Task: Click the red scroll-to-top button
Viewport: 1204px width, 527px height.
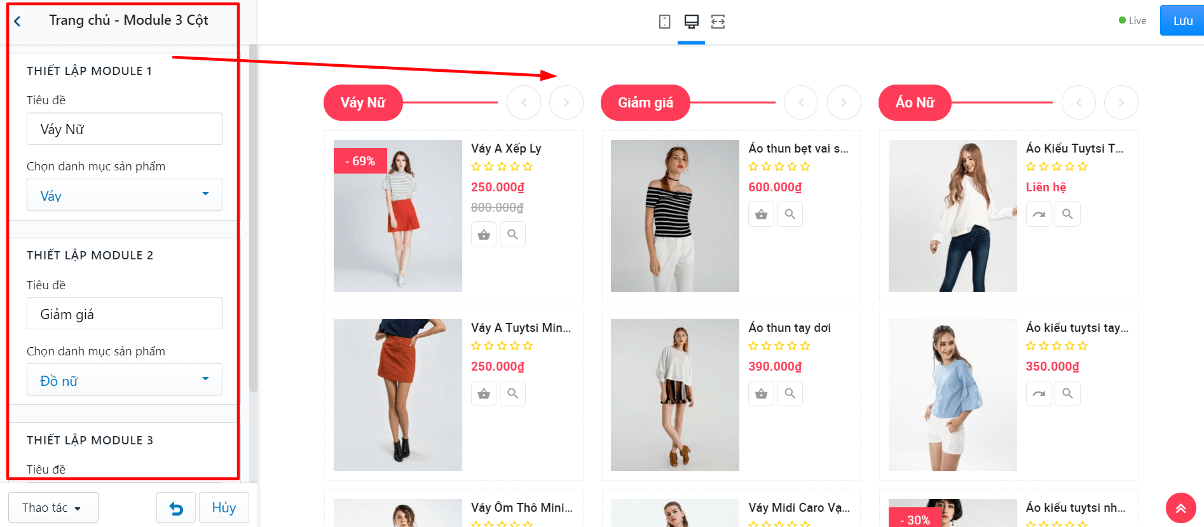Action: 1180,508
